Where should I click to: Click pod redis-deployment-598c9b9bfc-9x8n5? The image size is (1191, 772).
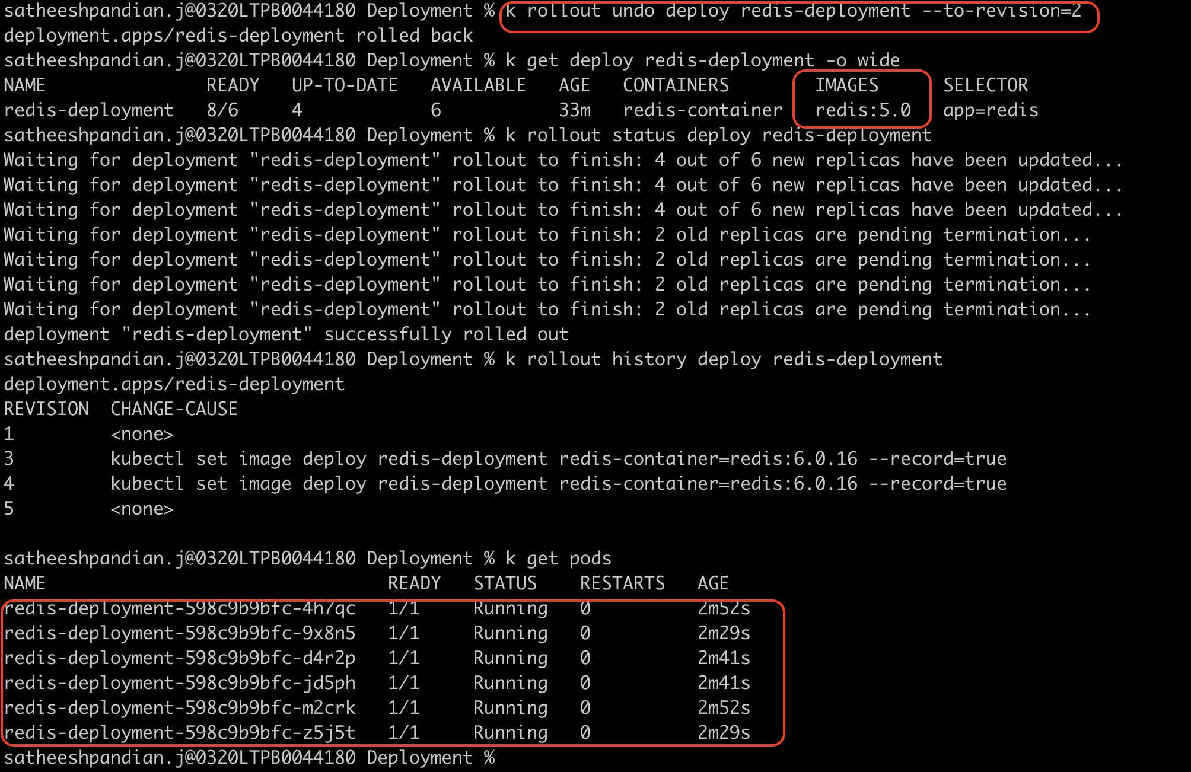tap(179, 633)
